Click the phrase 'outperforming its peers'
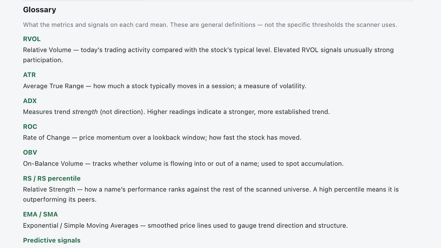 pos(60,200)
